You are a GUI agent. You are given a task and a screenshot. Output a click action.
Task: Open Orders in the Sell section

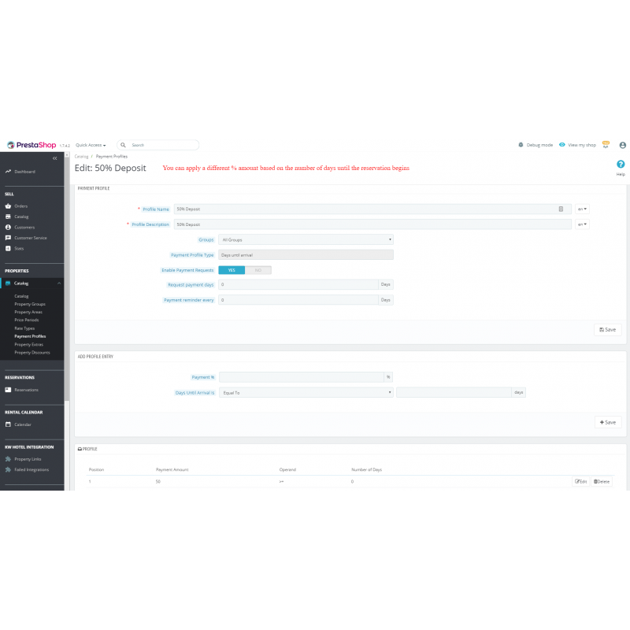pyautogui.click(x=21, y=206)
